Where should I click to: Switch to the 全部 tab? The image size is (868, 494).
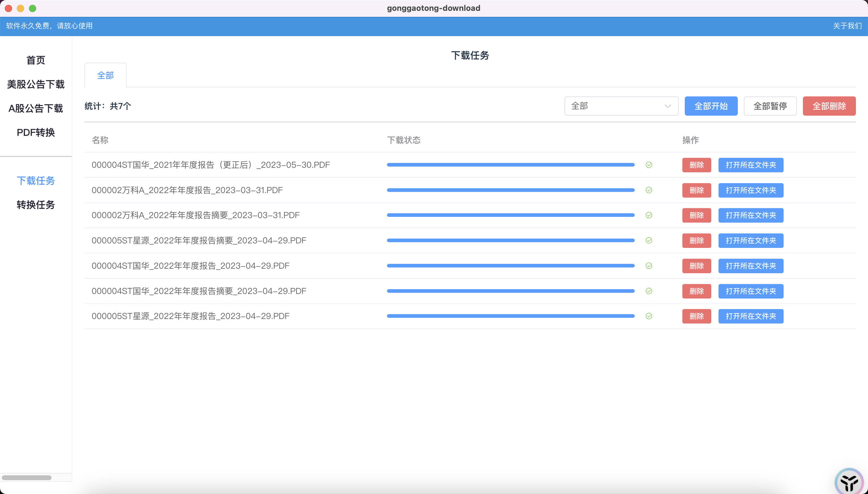coord(105,75)
